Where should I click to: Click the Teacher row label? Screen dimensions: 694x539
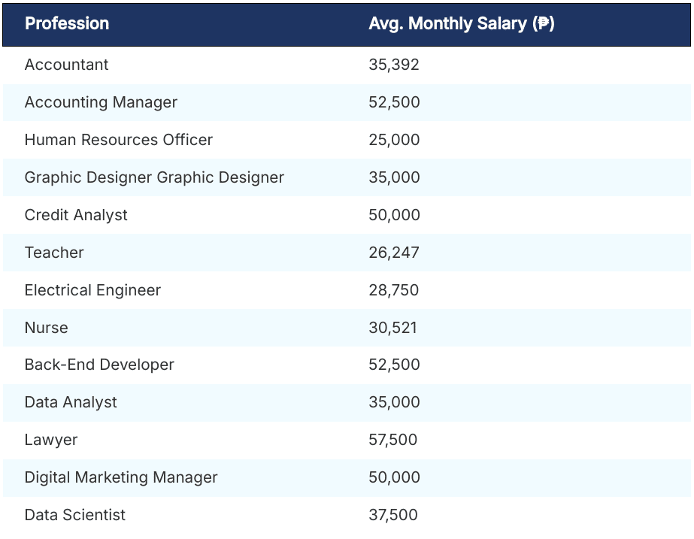(x=53, y=253)
